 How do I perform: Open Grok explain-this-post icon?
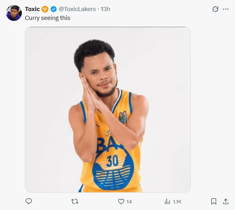tap(215, 9)
